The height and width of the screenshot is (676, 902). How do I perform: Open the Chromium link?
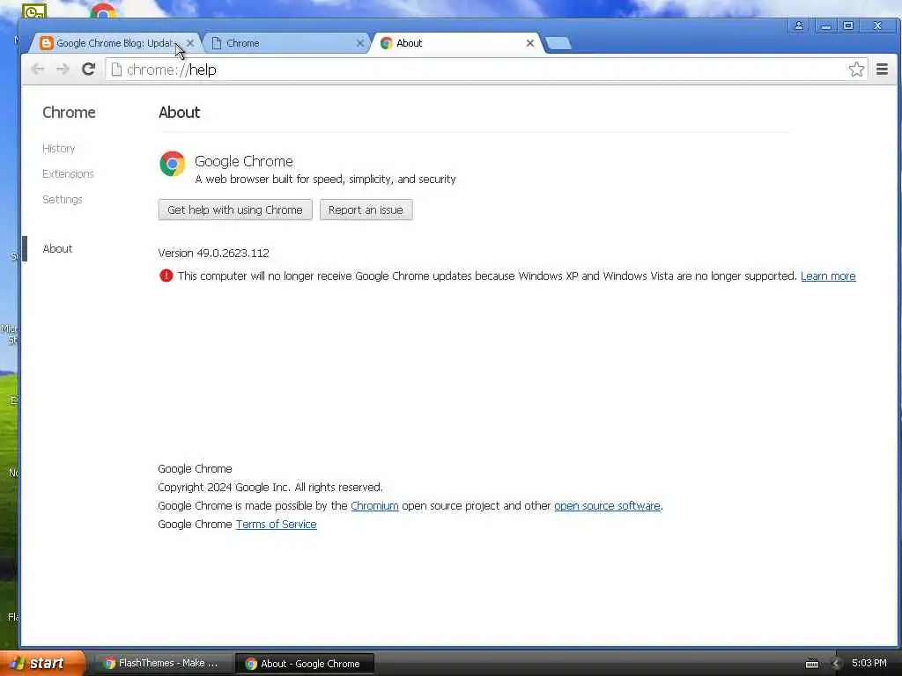374,506
